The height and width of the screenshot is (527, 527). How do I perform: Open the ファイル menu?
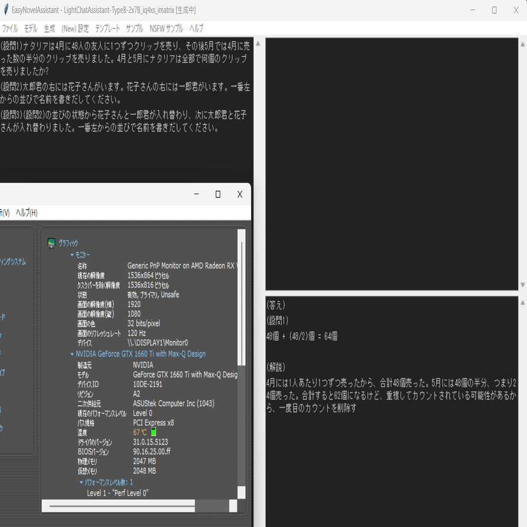point(9,28)
